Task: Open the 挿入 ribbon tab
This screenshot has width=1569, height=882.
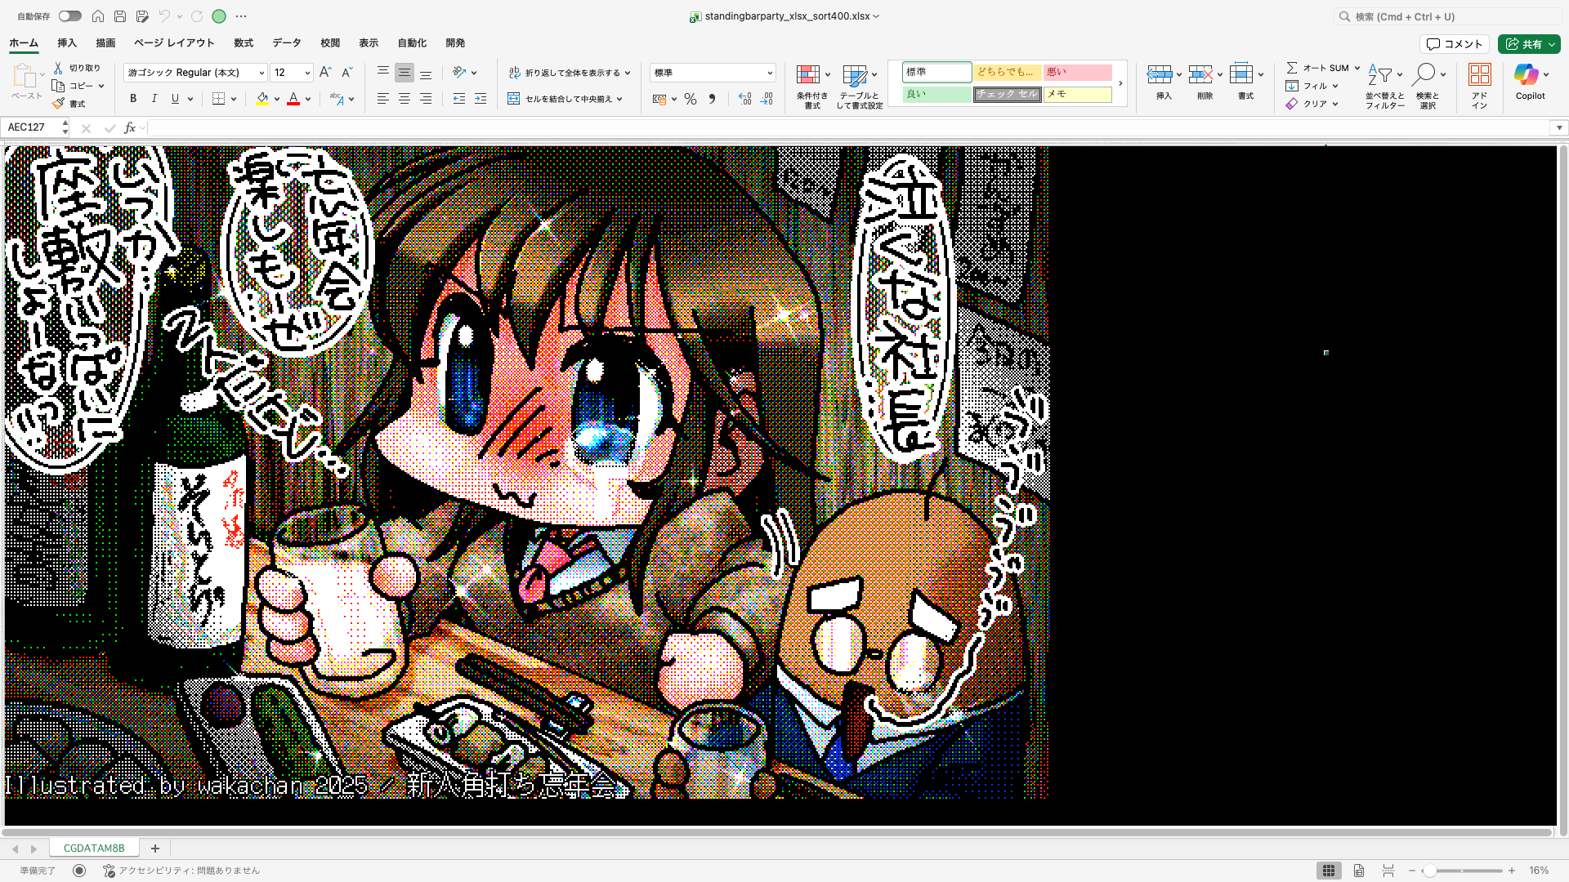Action: pos(66,42)
